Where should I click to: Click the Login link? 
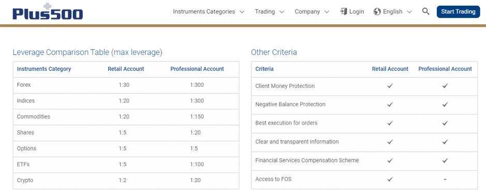tap(357, 12)
